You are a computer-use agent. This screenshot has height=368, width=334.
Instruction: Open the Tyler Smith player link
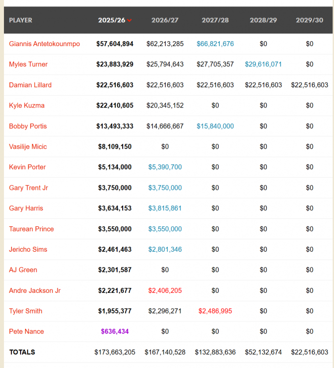pos(26,311)
